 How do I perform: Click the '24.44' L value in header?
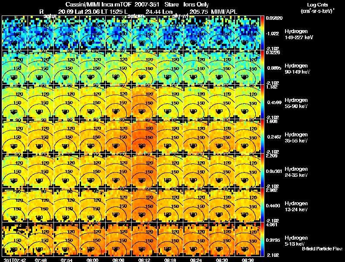153,12
